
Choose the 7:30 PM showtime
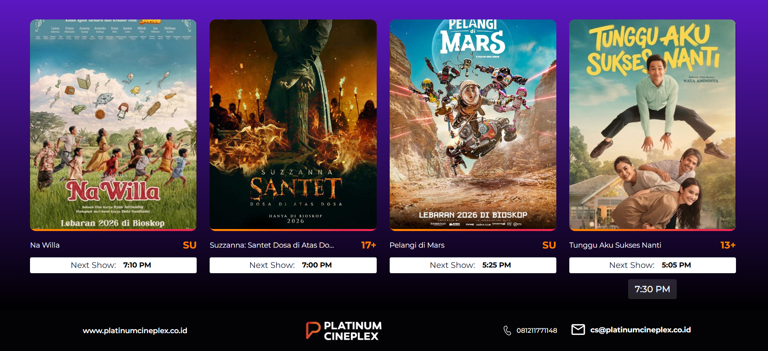tap(652, 289)
